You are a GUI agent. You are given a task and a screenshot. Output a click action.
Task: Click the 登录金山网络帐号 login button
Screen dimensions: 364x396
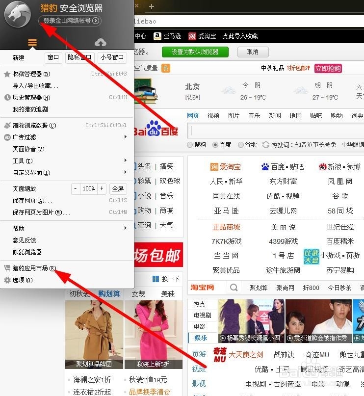click(70, 21)
